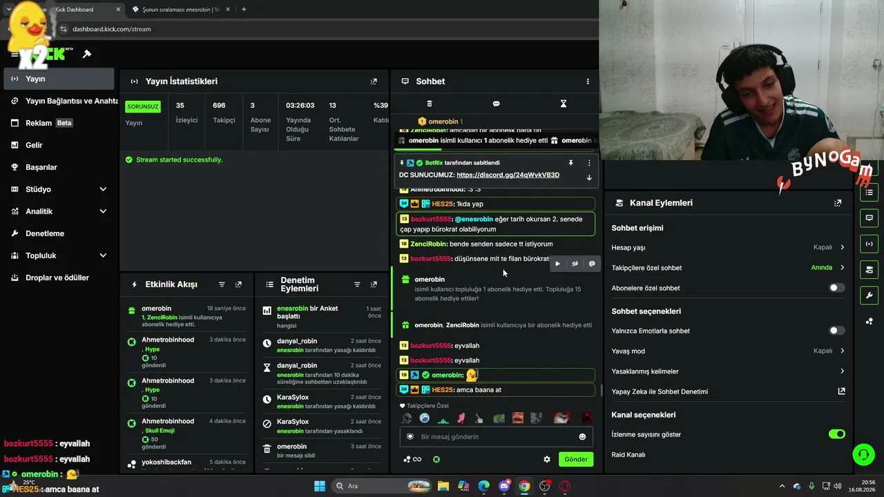Click the list icon in right sidebar
The image size is (884, 497).
(x=869, y=192)
